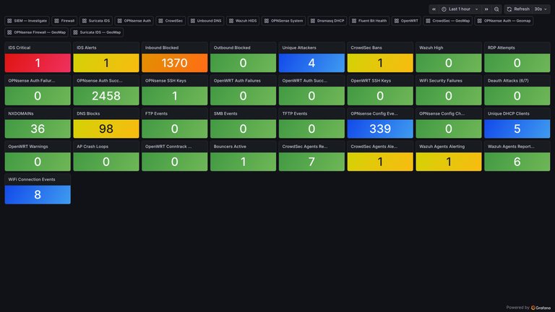The width and height of the screenshot is (555, 312).
Task: Open the Dnsmasq DHCP dashboard link
Action: [327, 21]
